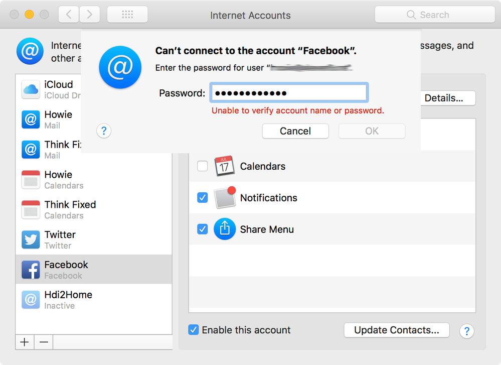Select the Hdi2Home inactive account icon
Image resolution: width=501 pixels, height=365 pixels.
31,300
